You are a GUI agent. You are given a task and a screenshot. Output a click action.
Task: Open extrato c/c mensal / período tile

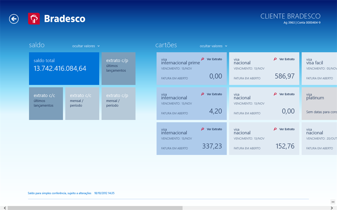(x=82, y=104)
